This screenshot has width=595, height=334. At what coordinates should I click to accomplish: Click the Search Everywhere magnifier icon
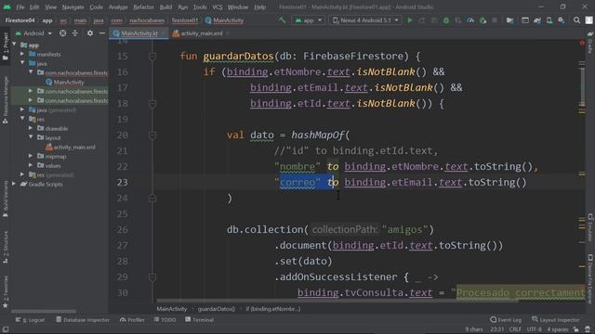[576, 20]
